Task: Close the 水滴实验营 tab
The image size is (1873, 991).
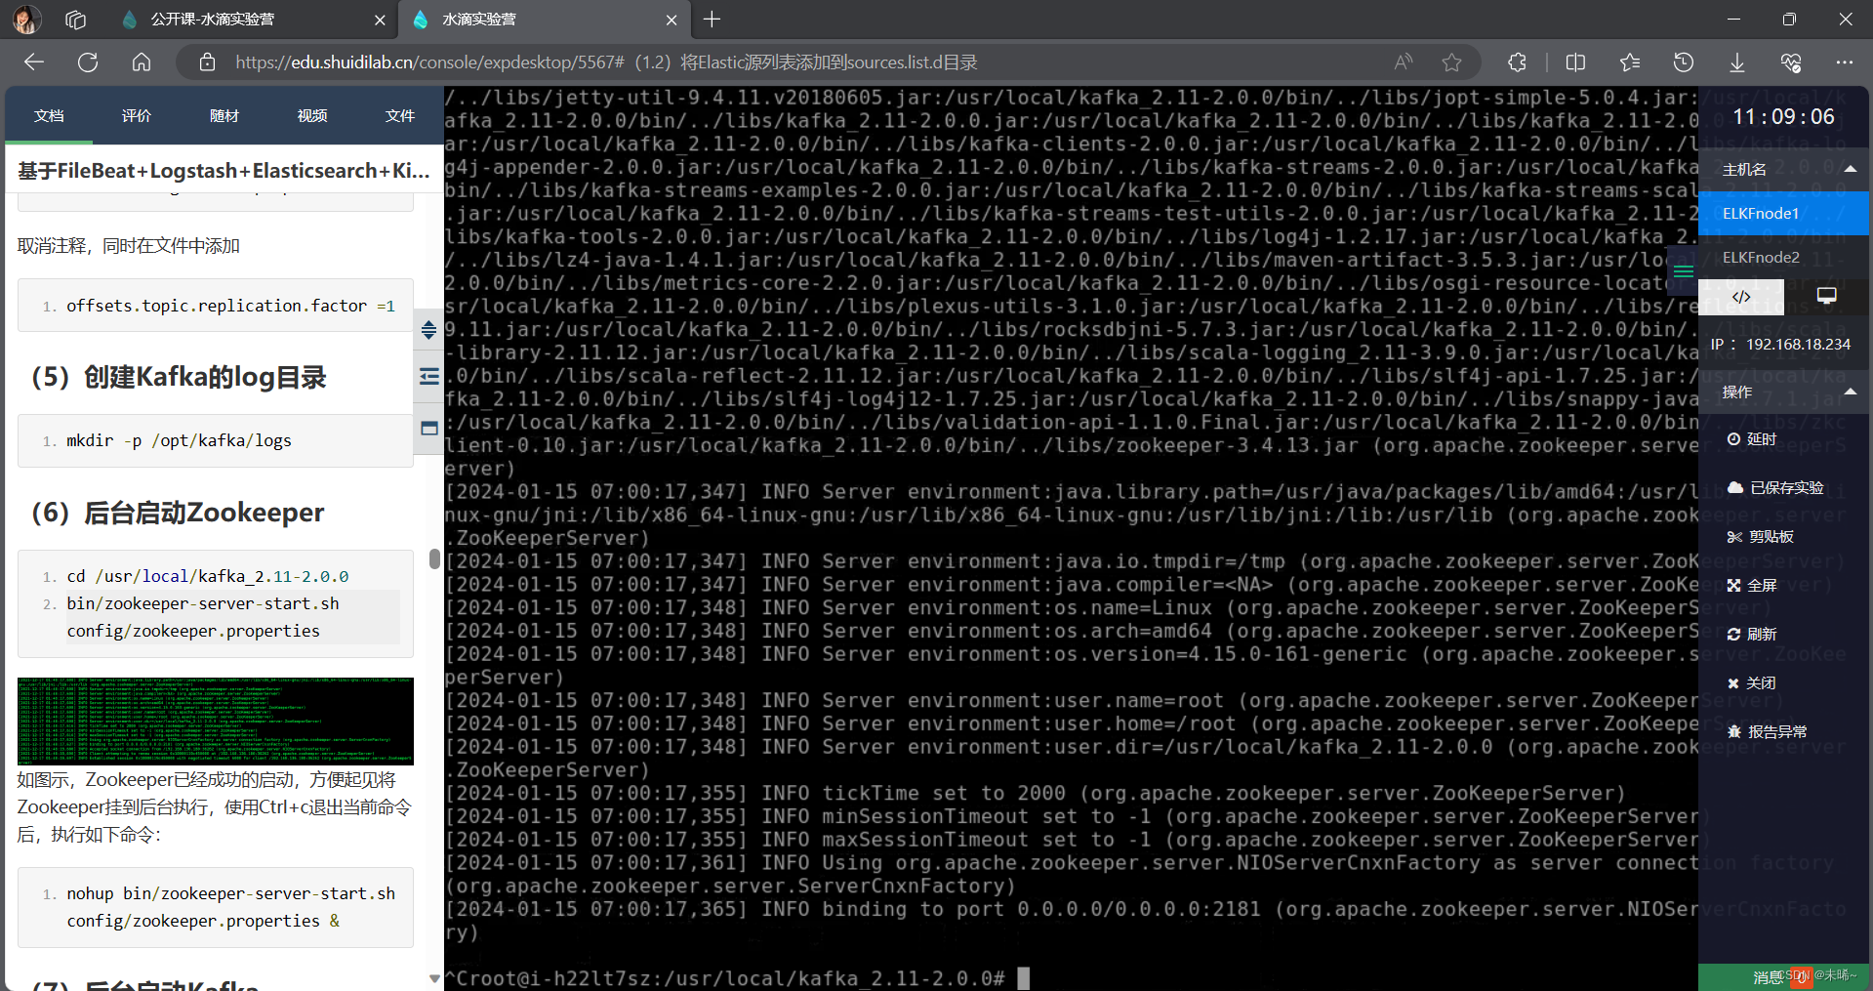Action: 672,20
